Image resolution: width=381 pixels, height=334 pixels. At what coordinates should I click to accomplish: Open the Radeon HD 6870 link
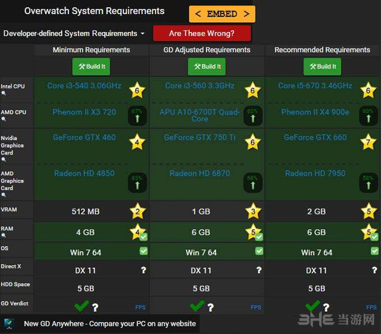click(x=200, y=173)
